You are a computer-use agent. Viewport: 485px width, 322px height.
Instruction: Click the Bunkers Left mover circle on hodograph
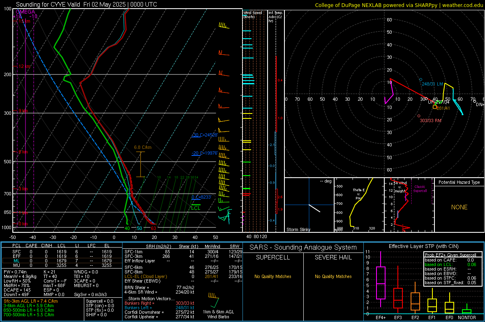click(x=420, y=80)
